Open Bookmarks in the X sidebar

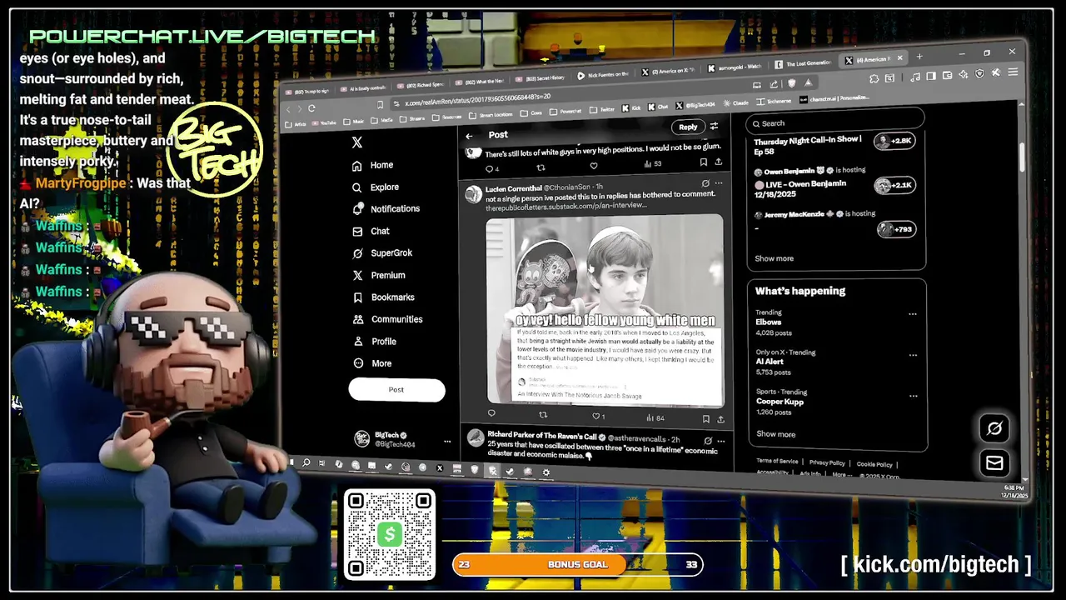pyautogui.click(x=384, y=297)
